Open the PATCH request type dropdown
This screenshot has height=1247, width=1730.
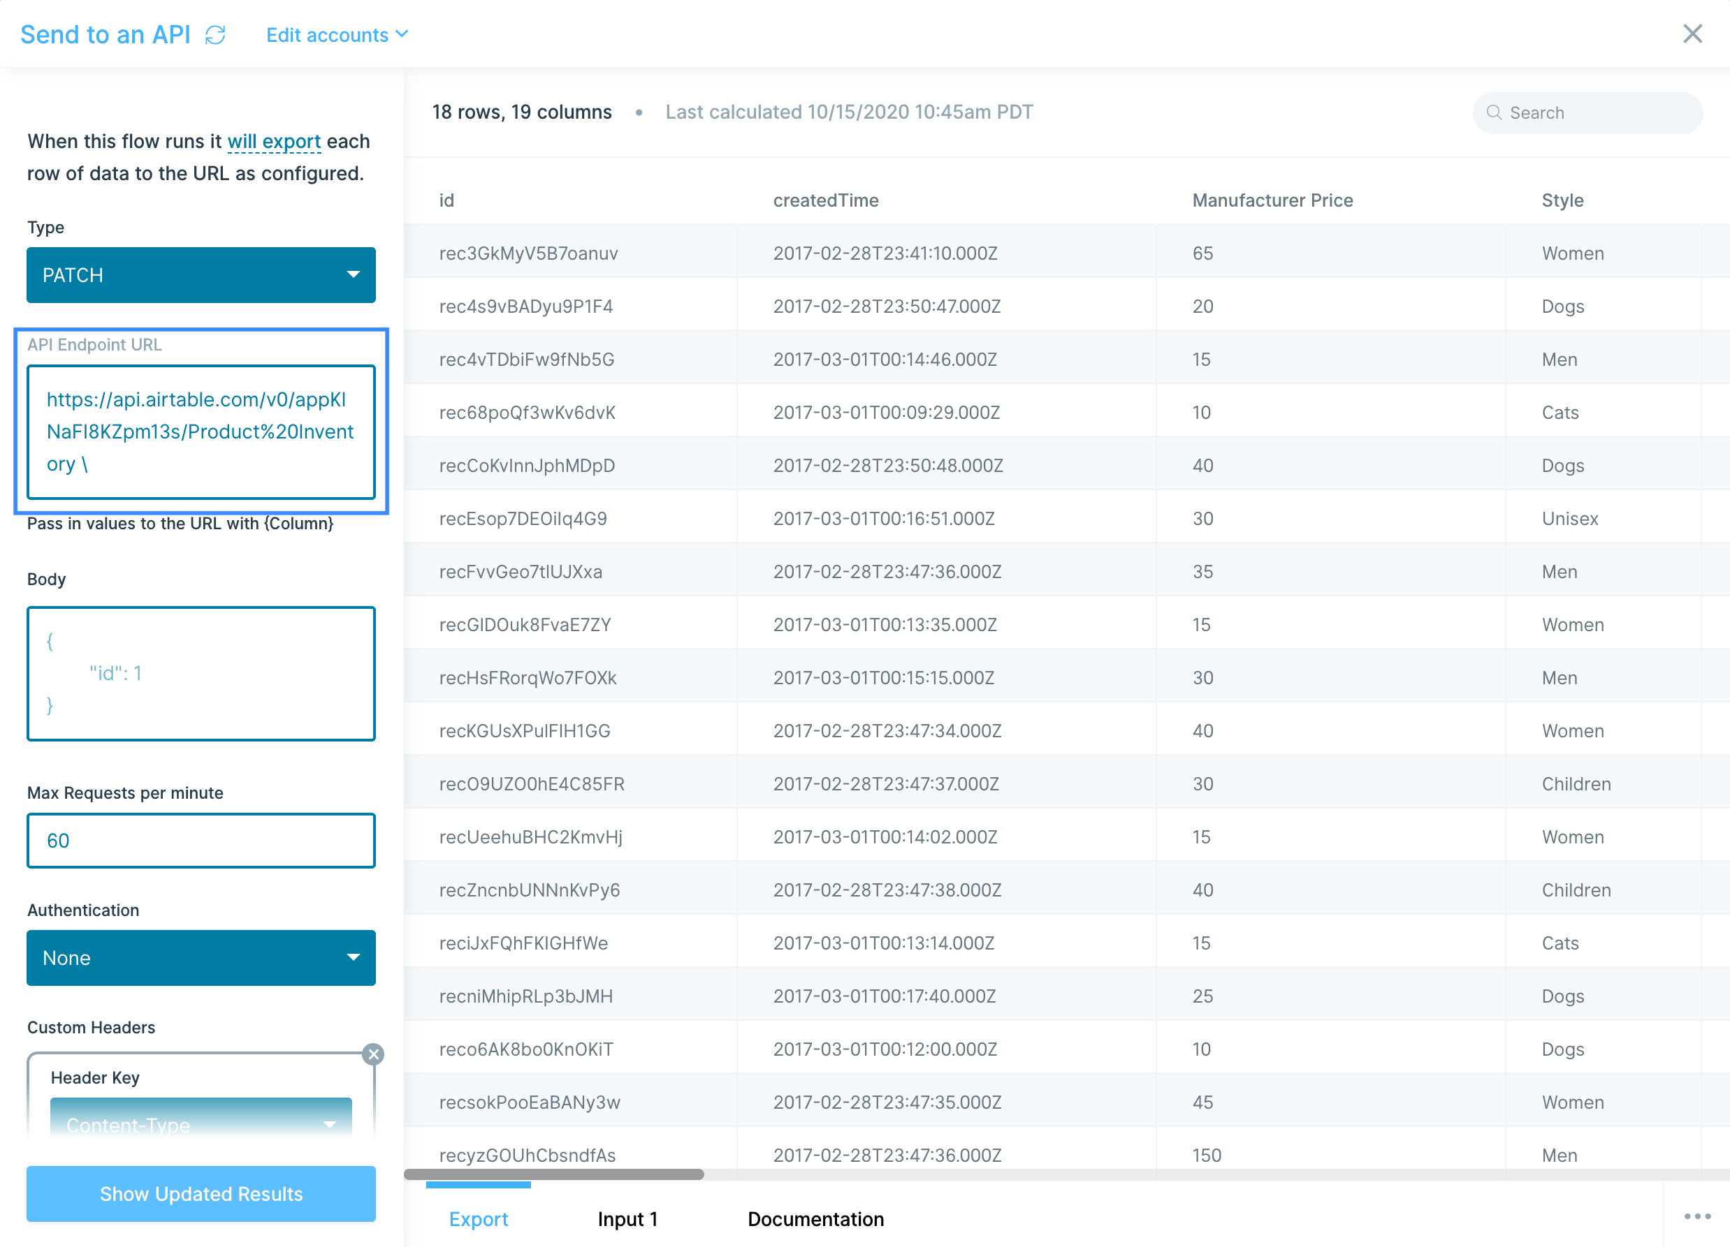click(x=201, y=275)
